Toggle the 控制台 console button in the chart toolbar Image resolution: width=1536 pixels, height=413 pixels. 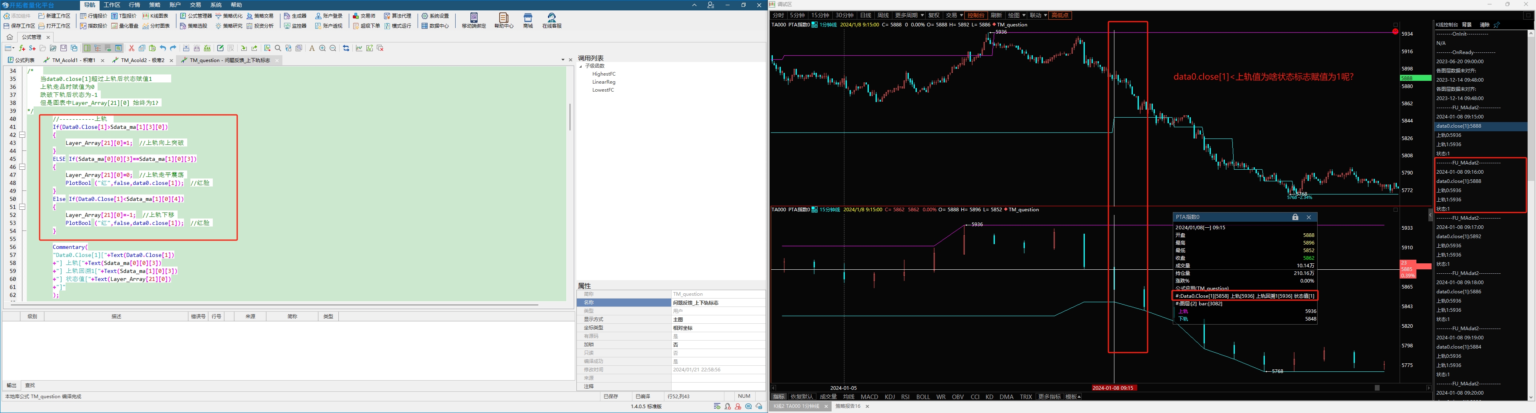click(x=976, y=16)
